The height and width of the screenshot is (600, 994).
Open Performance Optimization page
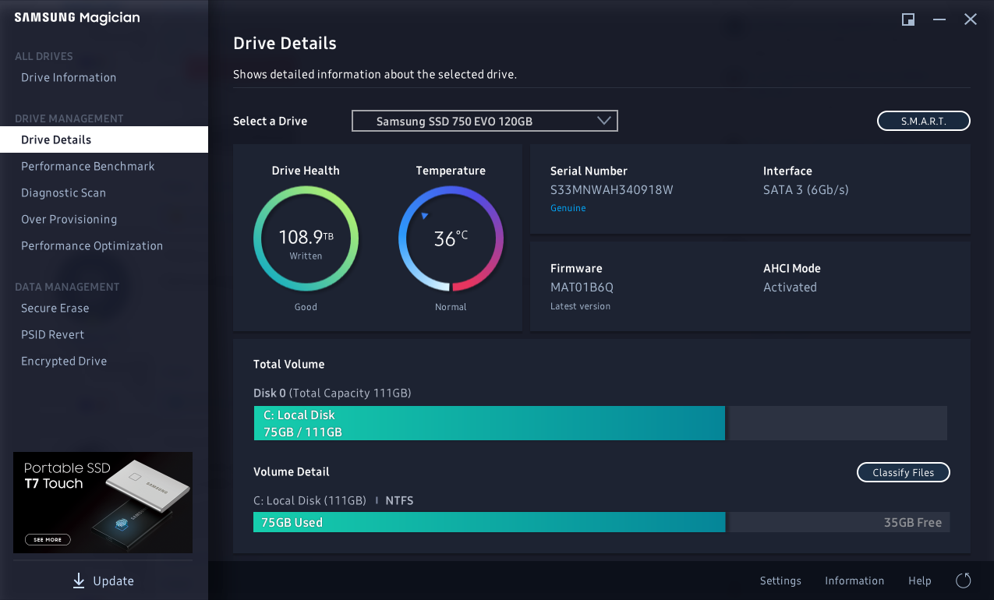(92, 245)
